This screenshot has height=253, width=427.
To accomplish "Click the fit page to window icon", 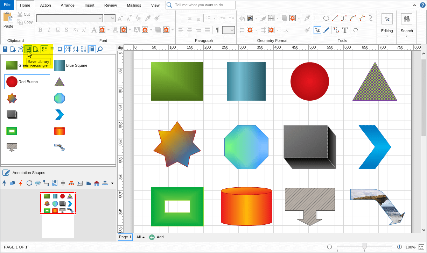I will (421, 247).
